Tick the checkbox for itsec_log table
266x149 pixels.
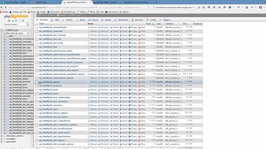coord(37,39)
